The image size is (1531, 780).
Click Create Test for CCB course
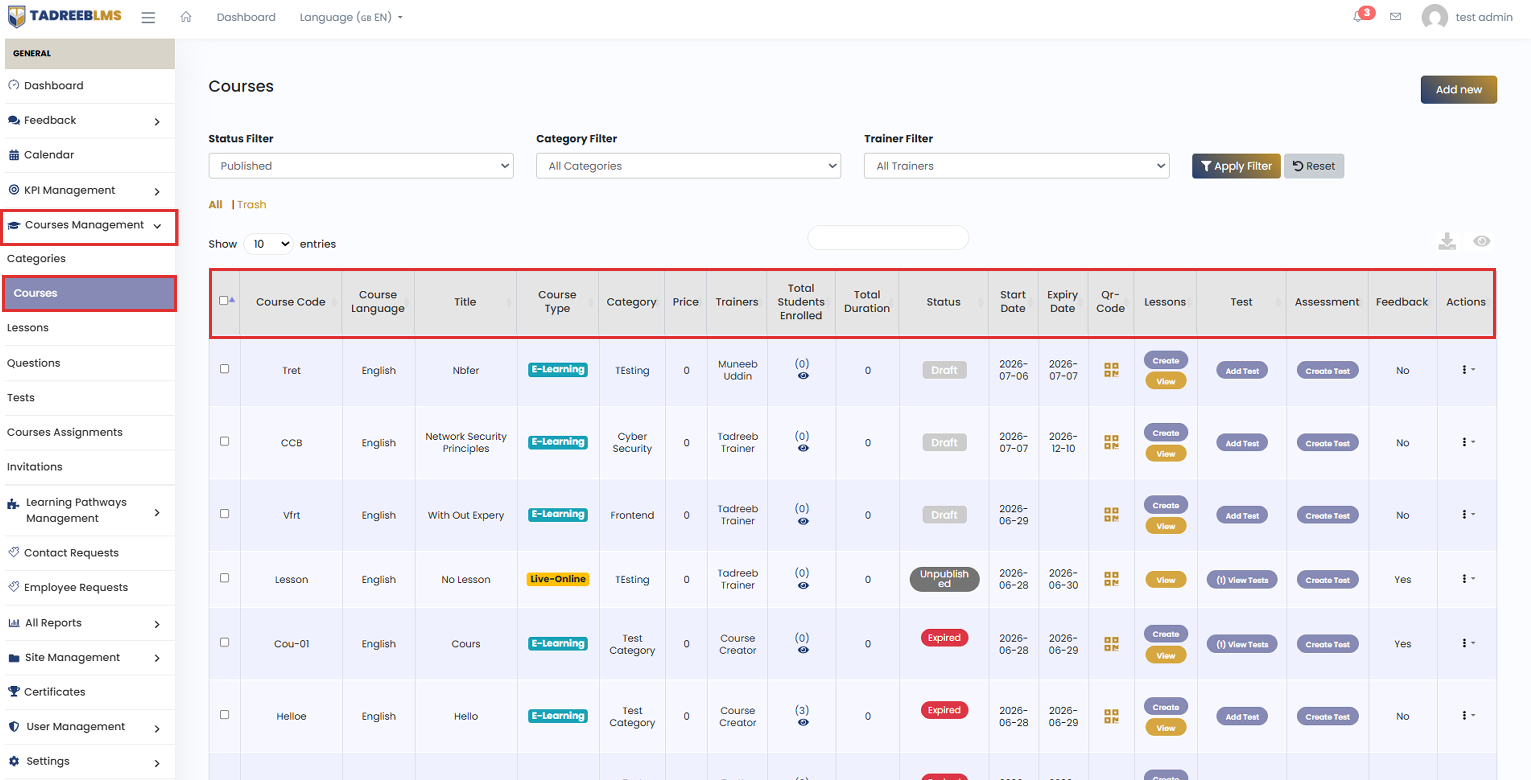pos(1327,443)
